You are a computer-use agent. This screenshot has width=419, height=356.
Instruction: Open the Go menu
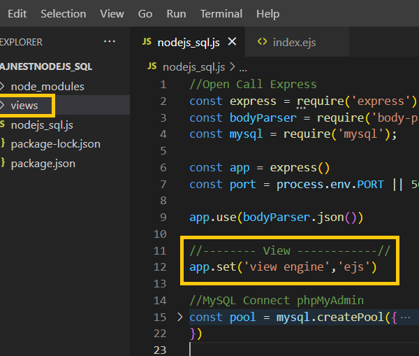tap(145, 14)
